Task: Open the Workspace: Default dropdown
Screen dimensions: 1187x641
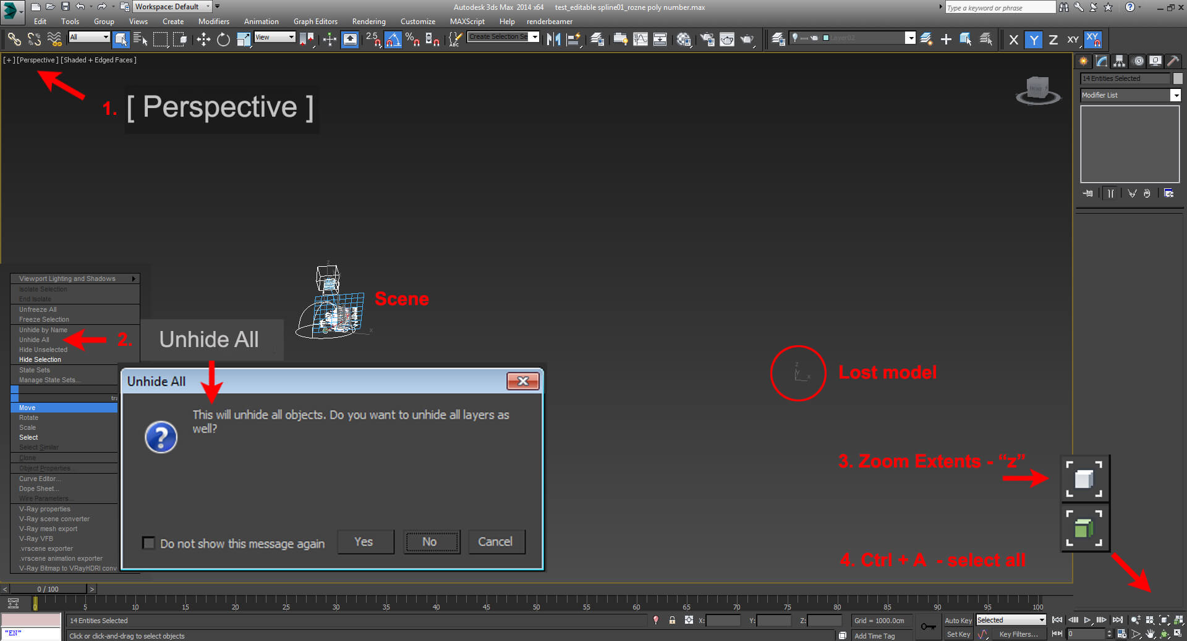Action: (x=172, y=7)
